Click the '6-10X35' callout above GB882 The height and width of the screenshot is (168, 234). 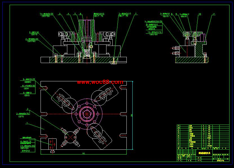pos(29,79)
